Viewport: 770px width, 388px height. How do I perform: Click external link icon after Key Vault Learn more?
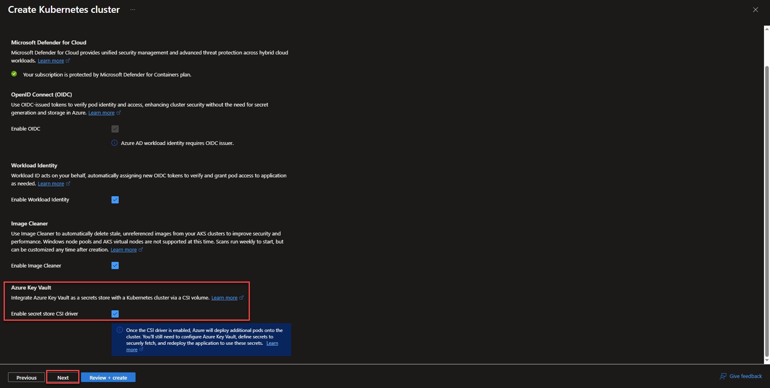click(241, 298)
